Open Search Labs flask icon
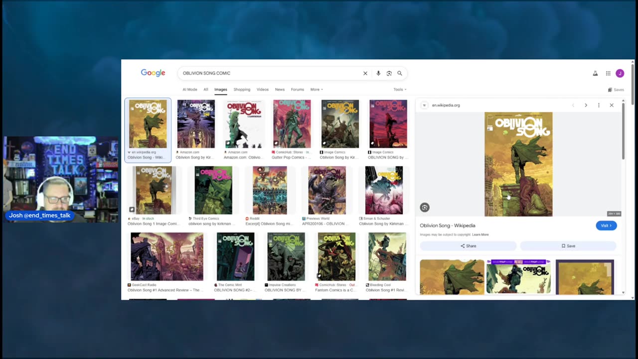The image size is (638, 359). click(x=595, y=73)
